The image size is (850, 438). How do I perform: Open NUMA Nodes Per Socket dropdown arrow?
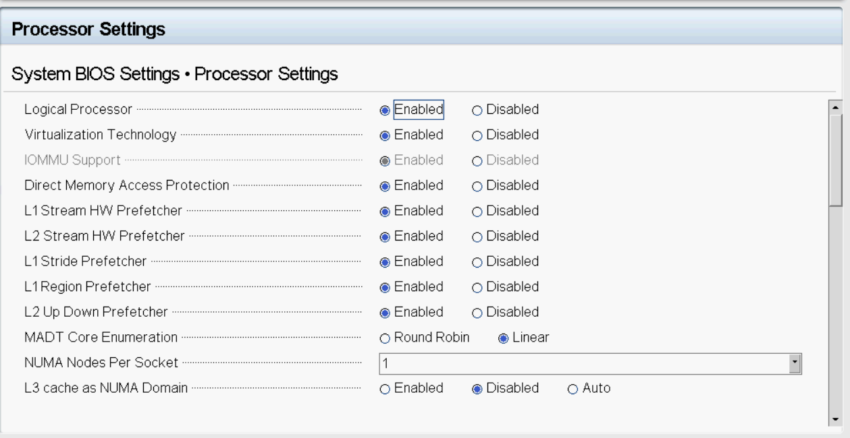coord(795,363)
